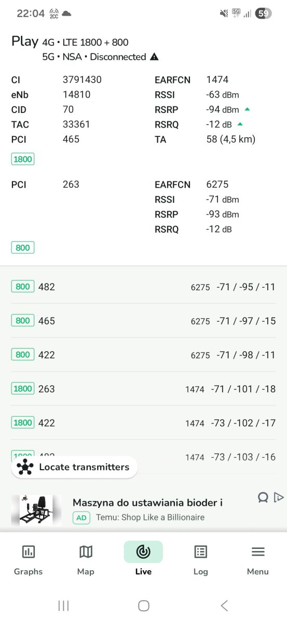Viewport: 287px width, 622px height.
Task: Tap the RSRP green trend arrow
Action: pyautogui.click(x=247, y=109)
